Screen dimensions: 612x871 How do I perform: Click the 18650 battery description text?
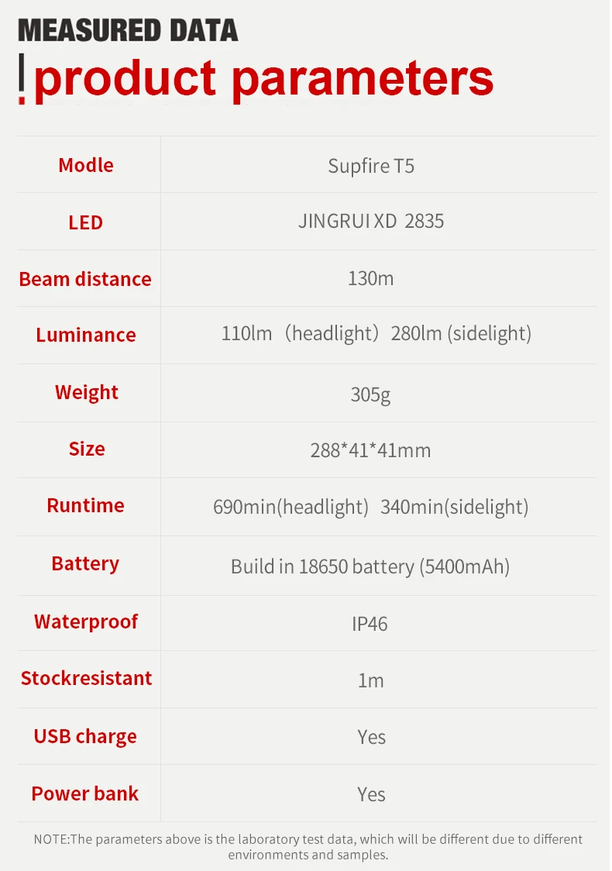(x=371, y=566)
